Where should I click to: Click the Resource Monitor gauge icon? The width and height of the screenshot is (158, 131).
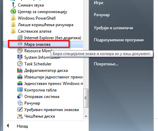coord(20,51)
